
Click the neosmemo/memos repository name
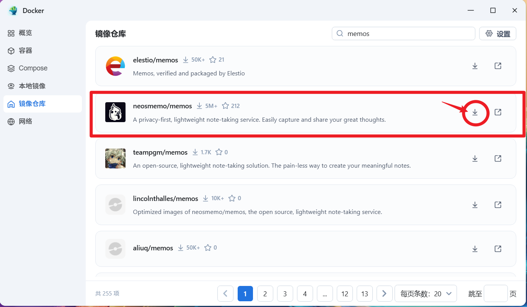coord(162,106)
